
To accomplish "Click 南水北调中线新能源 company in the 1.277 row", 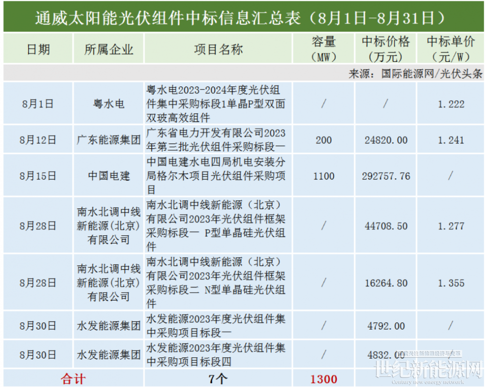I will 108,226.
